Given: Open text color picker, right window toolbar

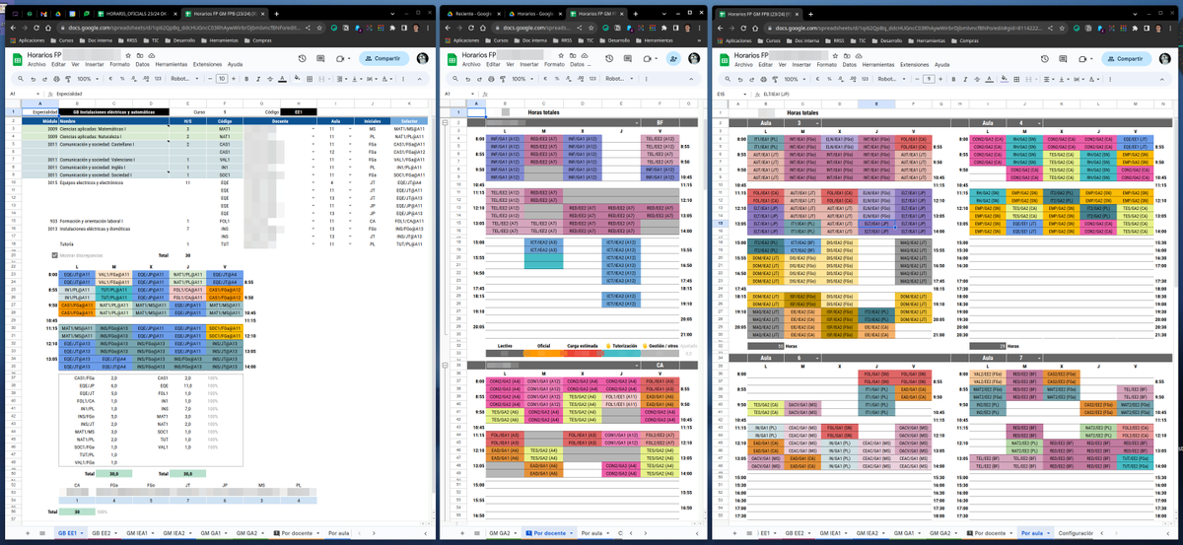Looking at the screenshot, I should click(989, 79).
